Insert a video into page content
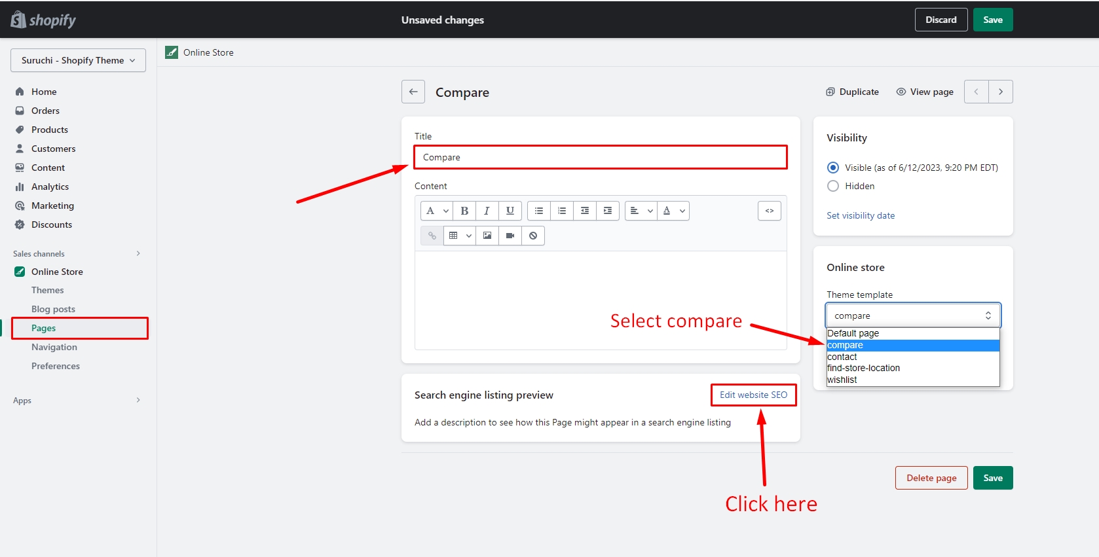 tap(510, 236)
